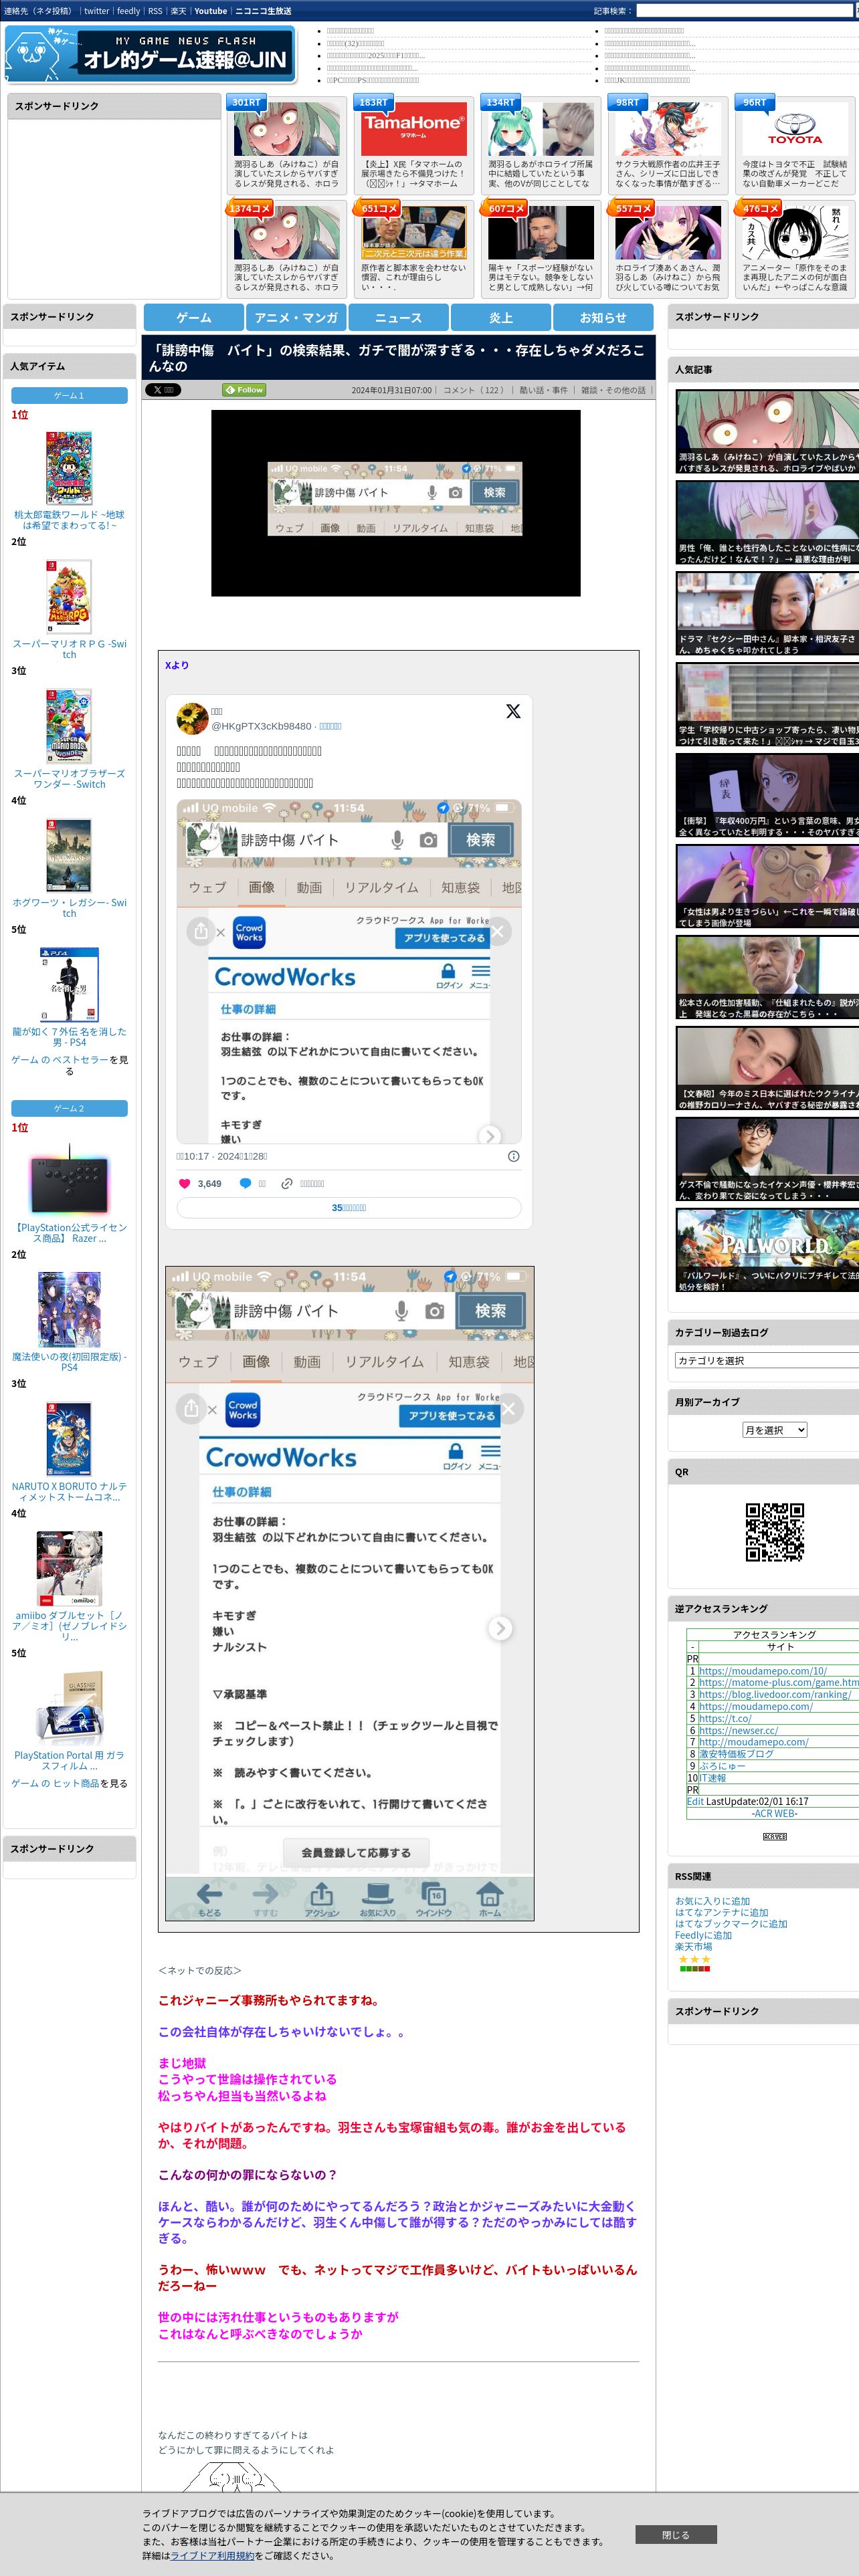The image size is (859, 2576).
Task: Open the ニコニコ生放送 link in the top bar
Action: pos(263,11)
